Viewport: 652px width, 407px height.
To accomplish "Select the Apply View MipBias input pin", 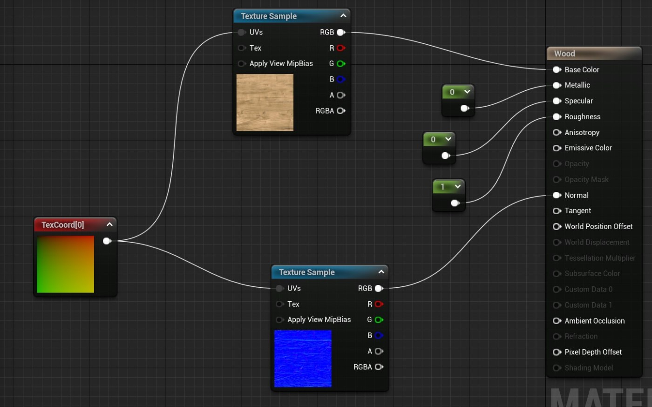I will coord(241,63).
